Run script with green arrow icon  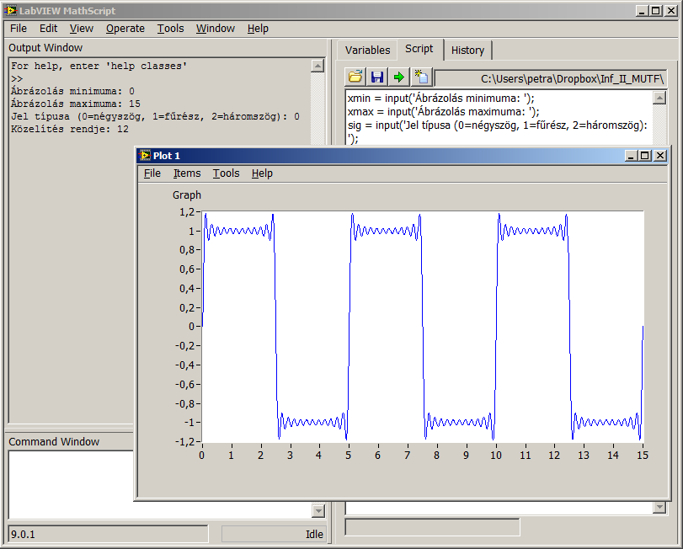399,77
